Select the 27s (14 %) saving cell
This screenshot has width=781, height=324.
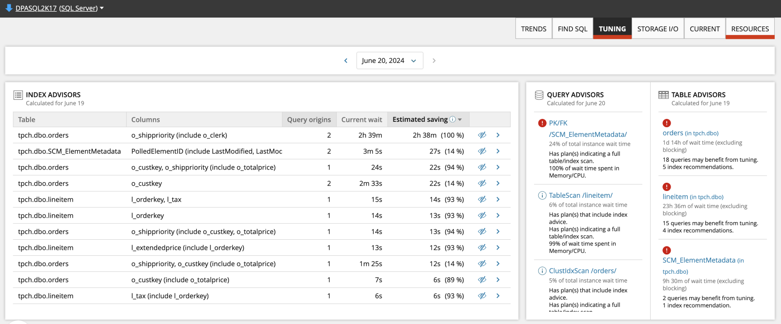click(447, 151)
